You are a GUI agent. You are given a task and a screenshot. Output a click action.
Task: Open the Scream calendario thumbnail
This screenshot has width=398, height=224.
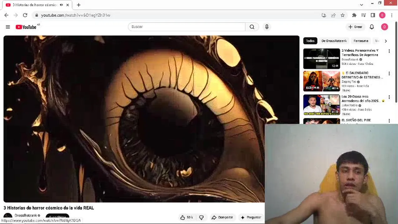coord(322,81)
